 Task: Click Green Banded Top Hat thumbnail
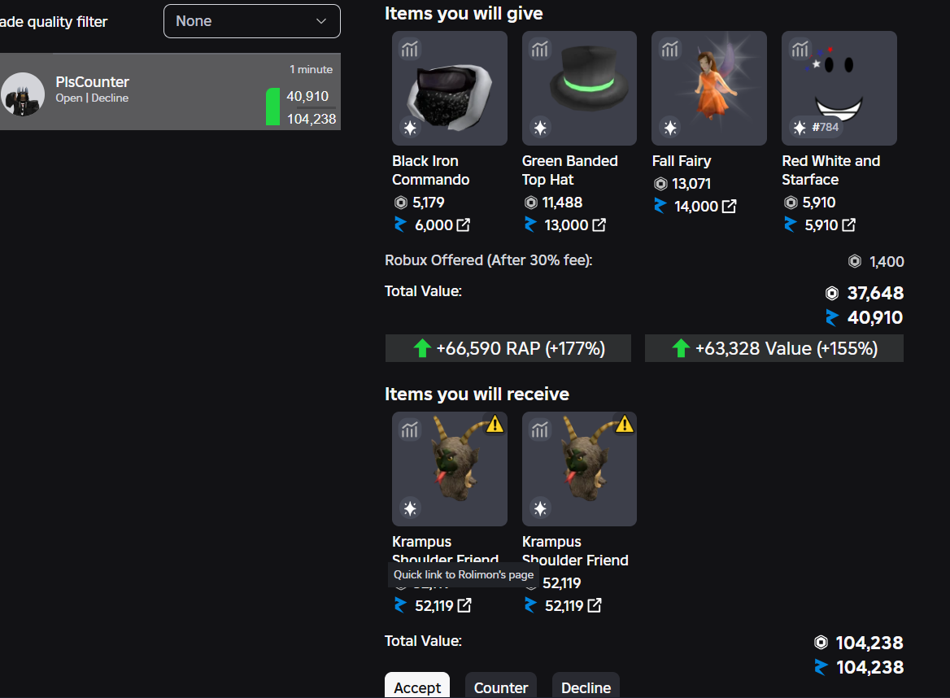[x=579, y=89]
